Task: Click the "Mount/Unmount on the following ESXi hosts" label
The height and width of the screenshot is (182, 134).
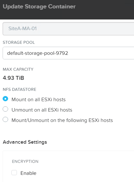Action: click(x=62, y=120)
